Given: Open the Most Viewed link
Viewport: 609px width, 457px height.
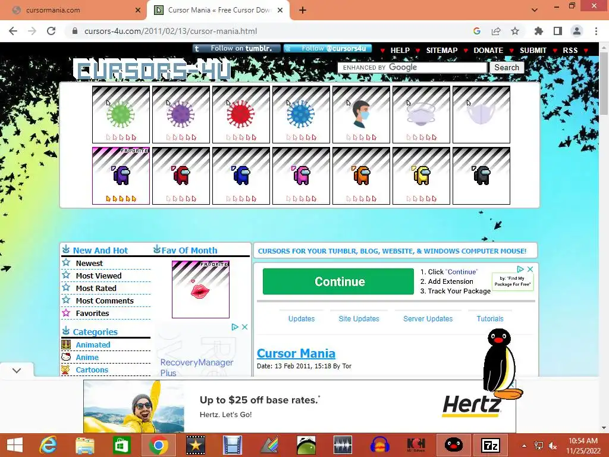Looking at the screenshot, I should pyautogui.click(x=99, y=276).
